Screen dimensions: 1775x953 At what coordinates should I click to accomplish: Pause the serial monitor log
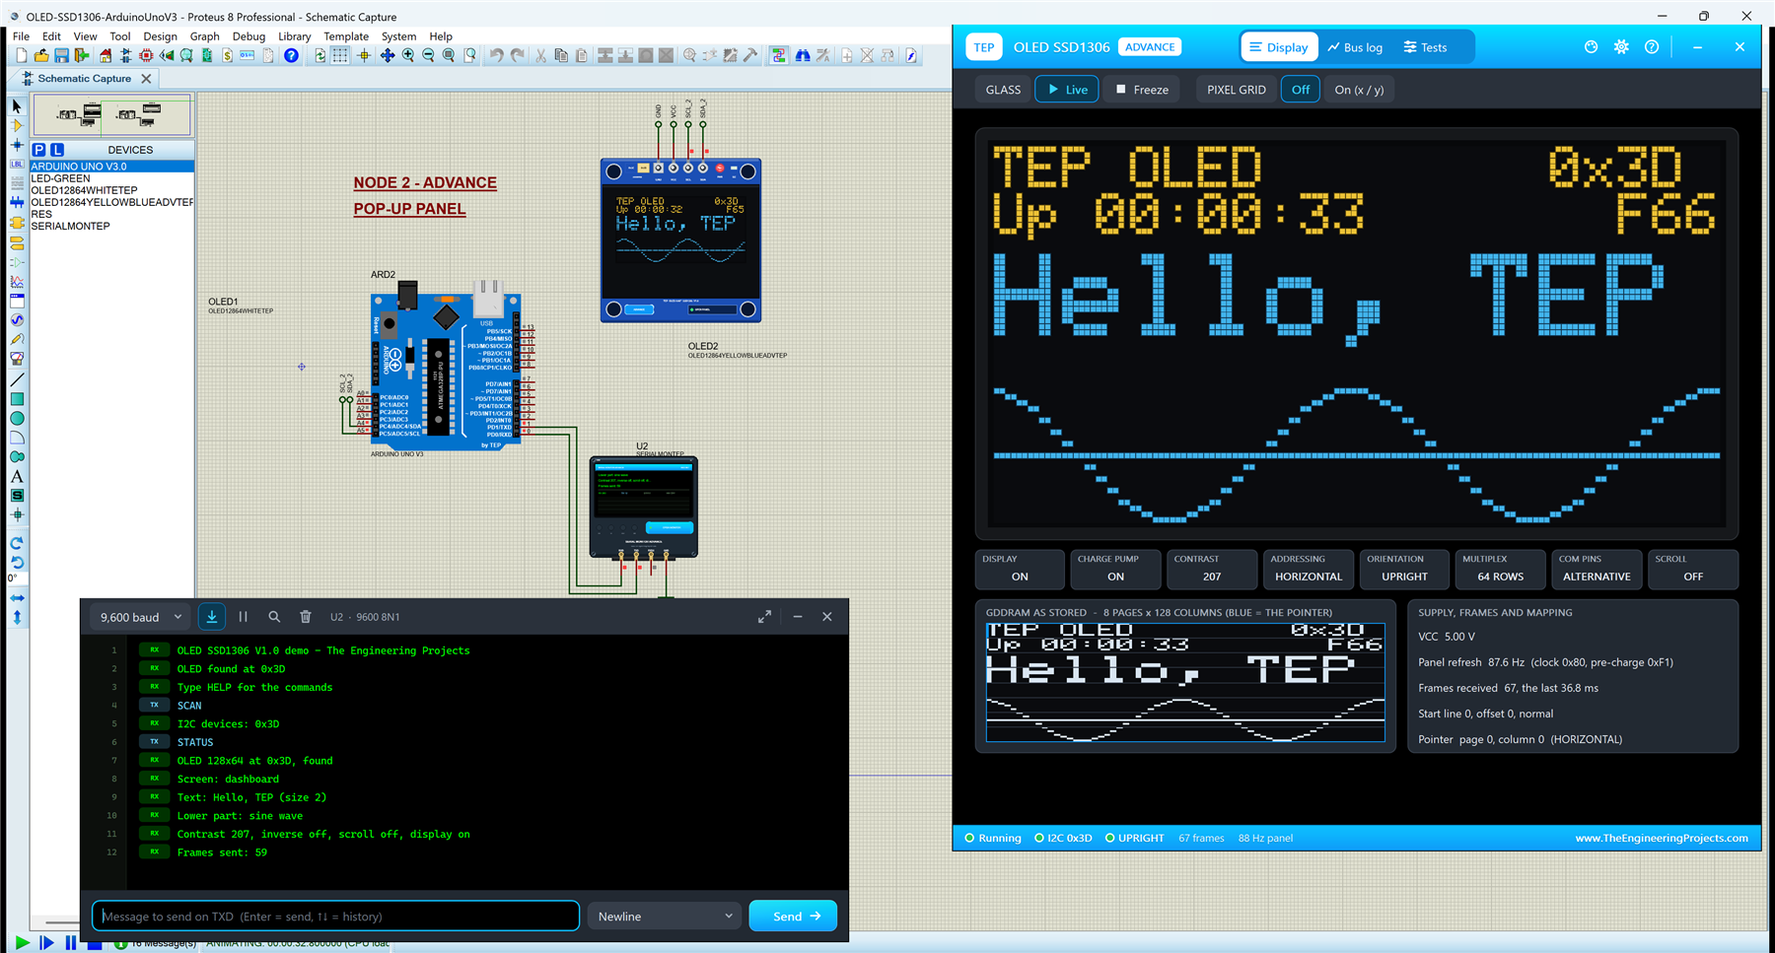[x=243, y=617]
